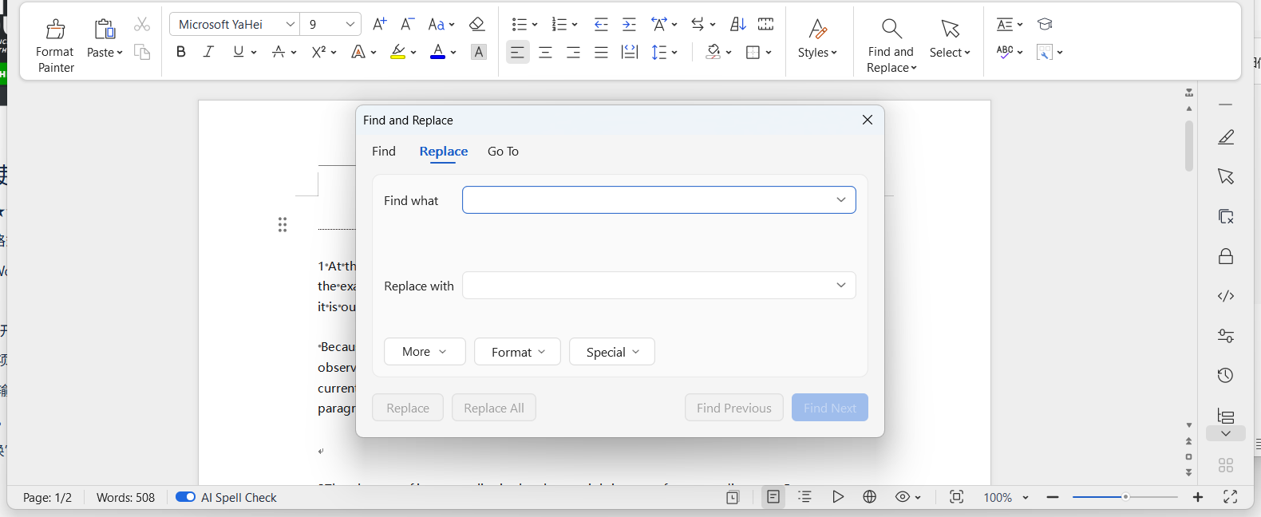The height and width of the screenshot is (517, 1261).
Task: Open the lock icon in sidebar
Action: (x=1226, y=256)
